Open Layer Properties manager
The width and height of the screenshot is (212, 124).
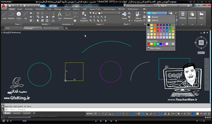pos(84,17)
